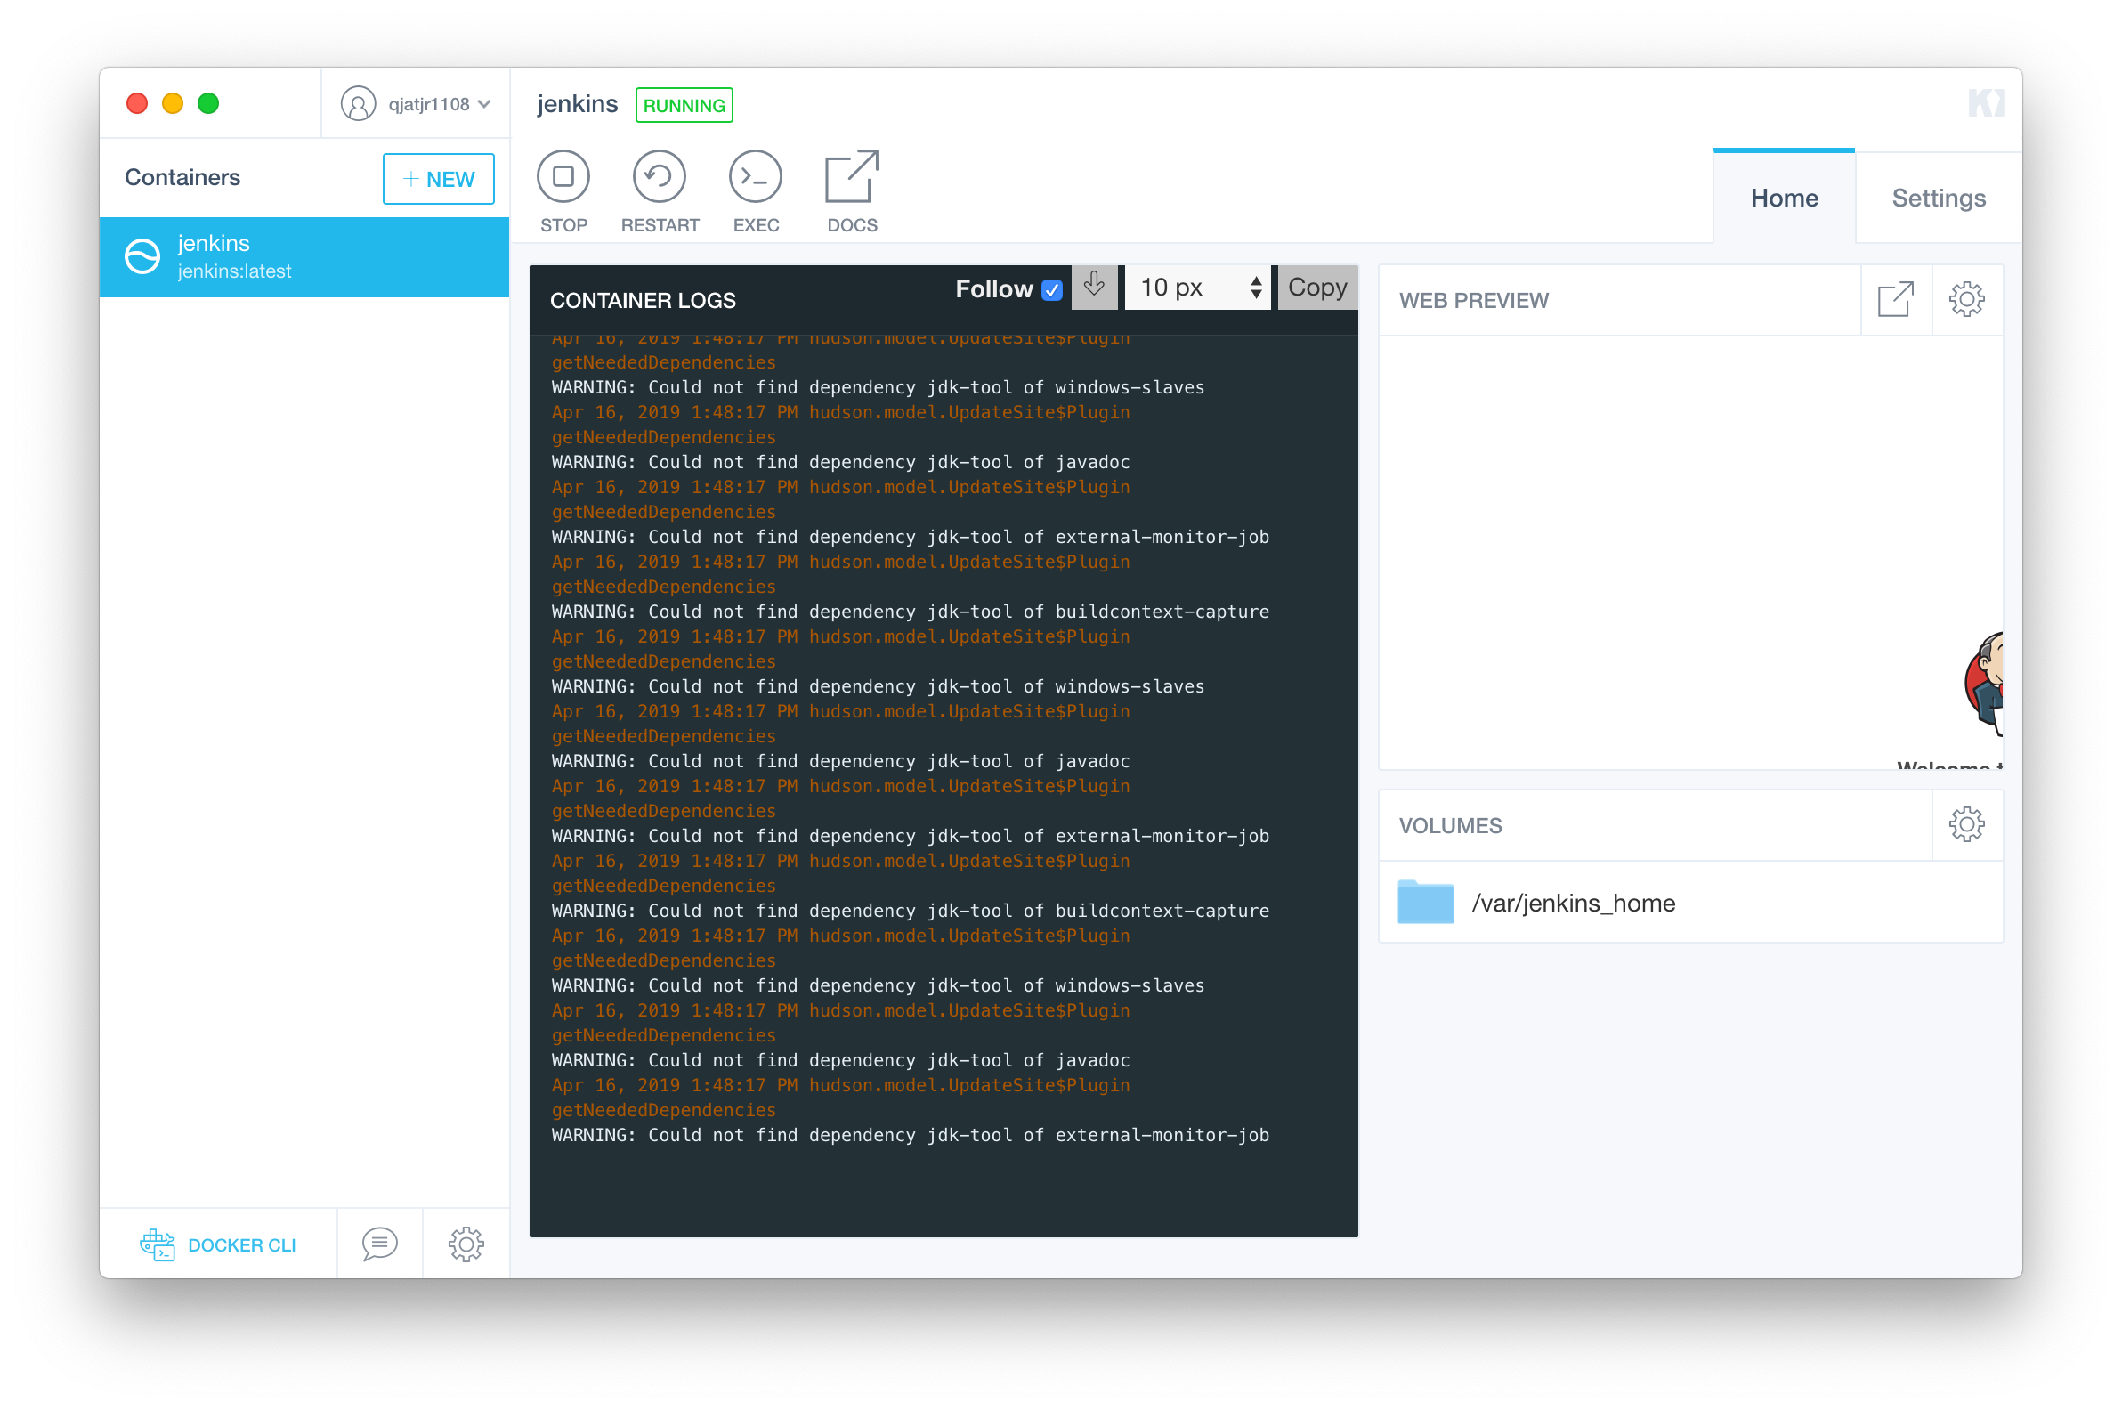Open the feedback chat bubble icon
Image resolution: width=2122 pixels, height=1410 pixels.
[379, 1244]
